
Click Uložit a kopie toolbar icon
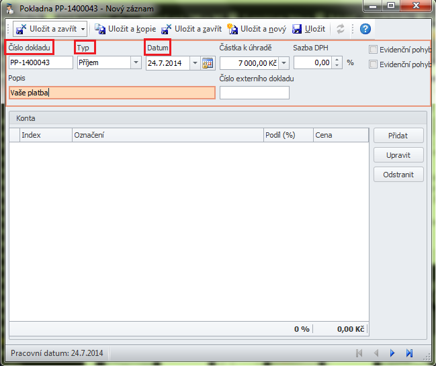(100, 29)
